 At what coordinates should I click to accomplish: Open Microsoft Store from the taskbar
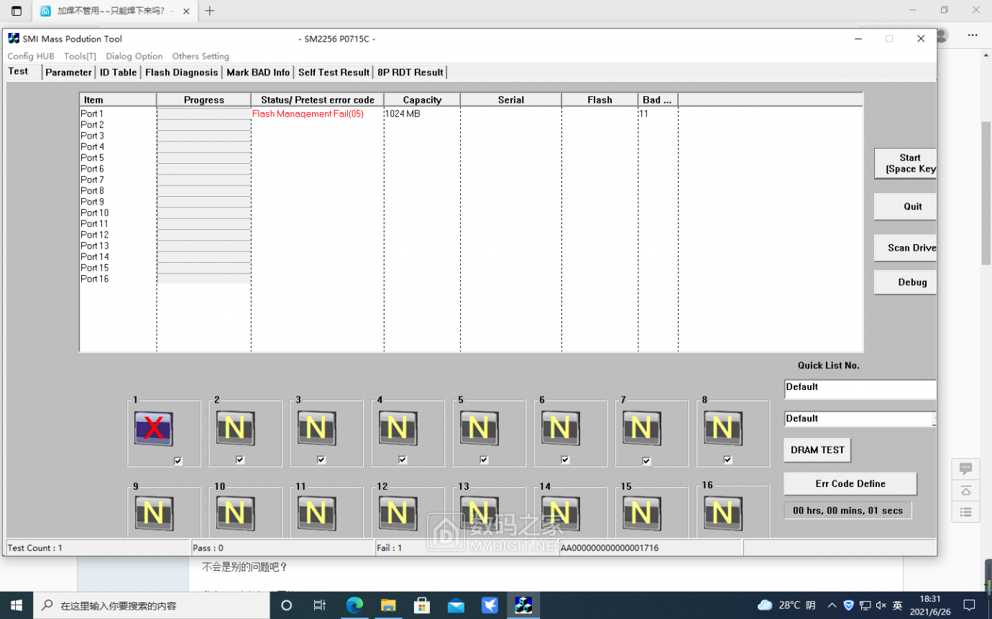coord(422,605)
